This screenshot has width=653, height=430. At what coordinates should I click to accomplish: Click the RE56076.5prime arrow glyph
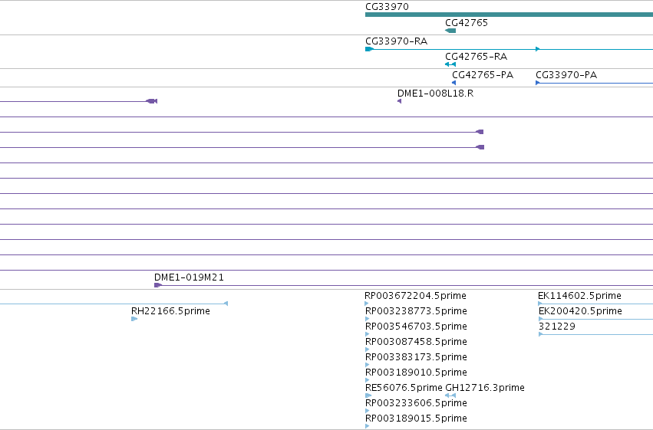368,396
